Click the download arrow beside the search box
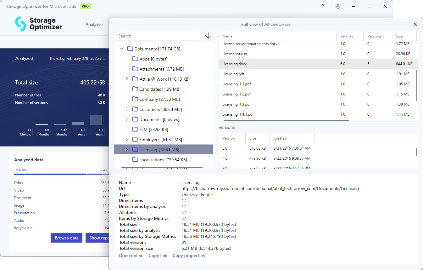Screen dimensions: 423x270 point(208,36)
